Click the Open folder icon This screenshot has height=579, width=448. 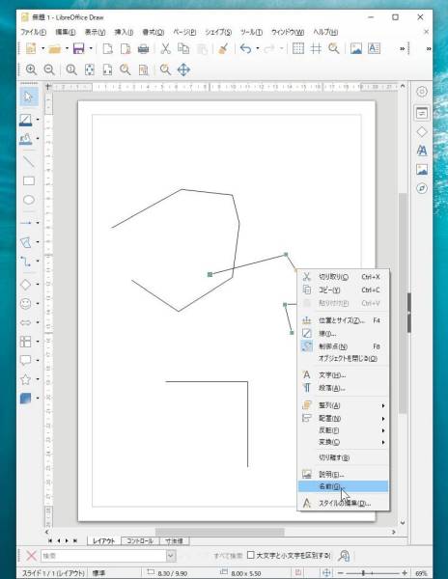point(55,49)
